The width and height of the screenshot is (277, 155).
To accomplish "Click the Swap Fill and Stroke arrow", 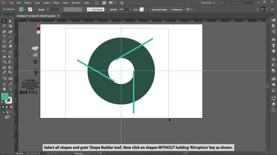I will (11, 94).
